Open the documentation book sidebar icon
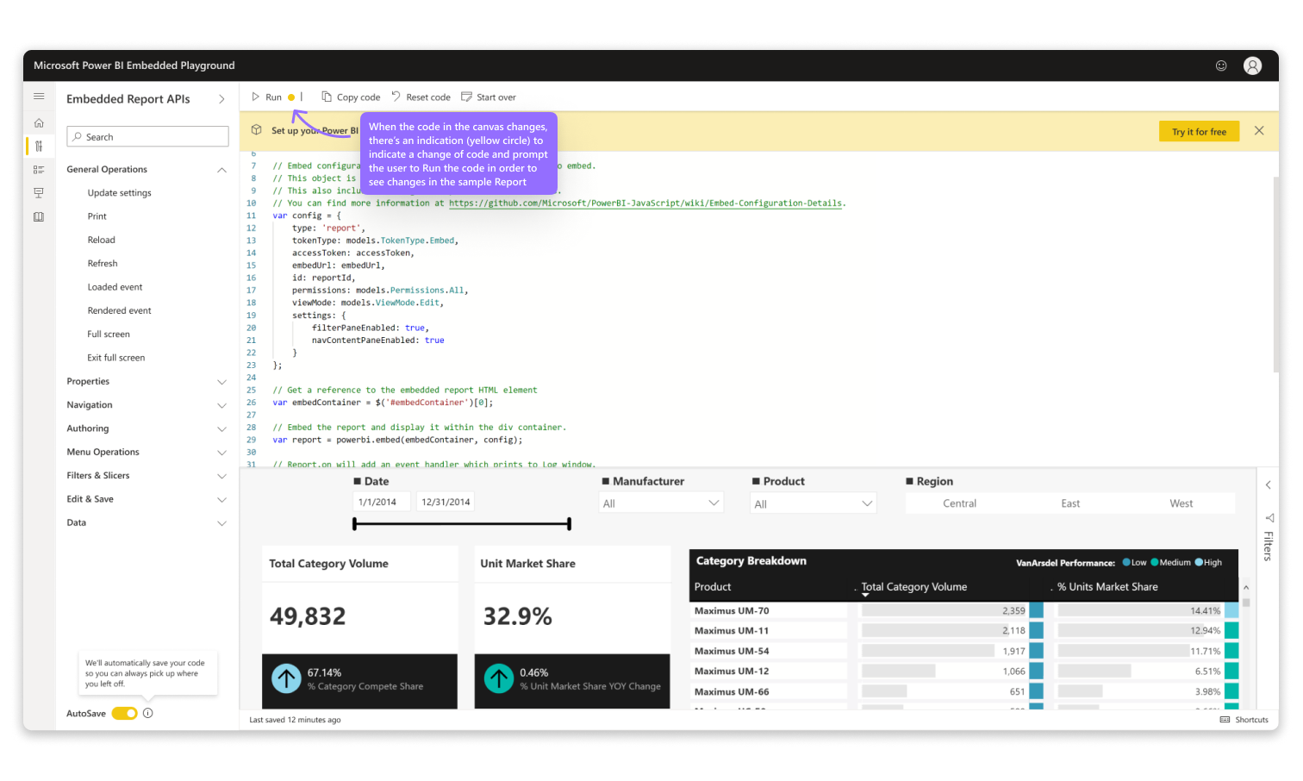Viewport: 1303px width, 781px height. 39,217
